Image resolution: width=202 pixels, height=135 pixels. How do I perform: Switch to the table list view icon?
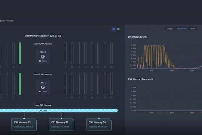coord(118,29)
